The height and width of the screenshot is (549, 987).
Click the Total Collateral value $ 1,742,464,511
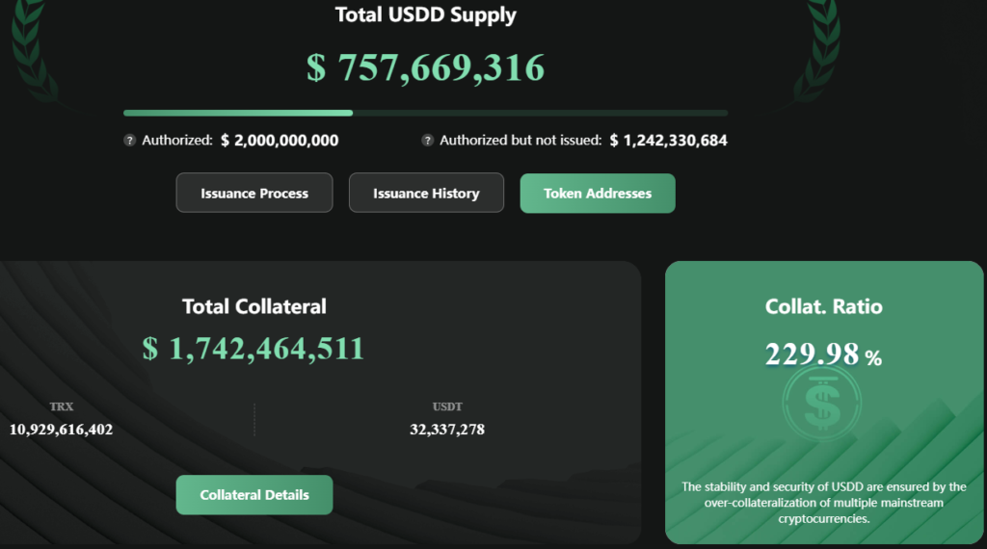click(x=253, y=349)
